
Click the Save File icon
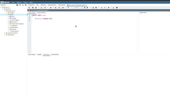36,8
